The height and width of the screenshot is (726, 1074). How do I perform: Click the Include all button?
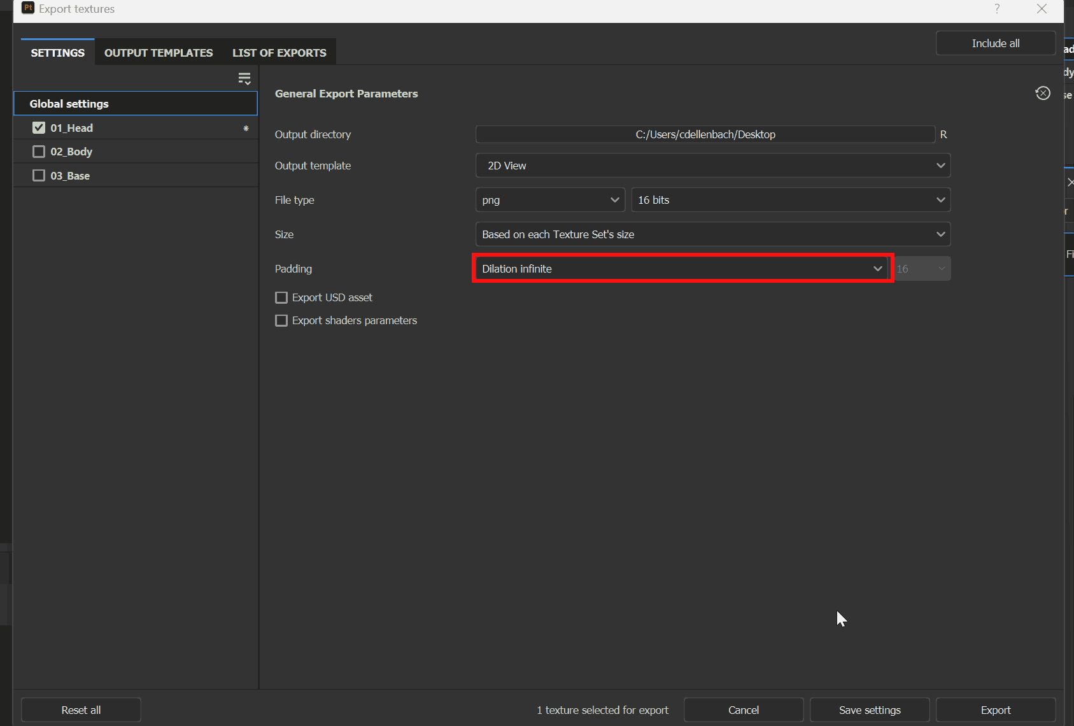[x=996, y=43]
